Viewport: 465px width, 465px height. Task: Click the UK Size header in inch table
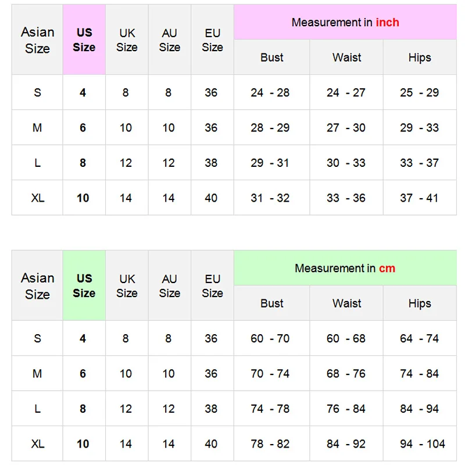point(127,40)
